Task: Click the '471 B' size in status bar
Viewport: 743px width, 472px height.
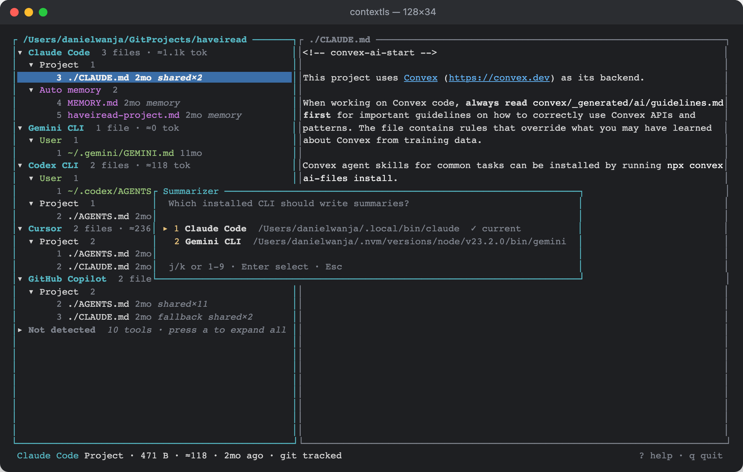Action: 154,455
